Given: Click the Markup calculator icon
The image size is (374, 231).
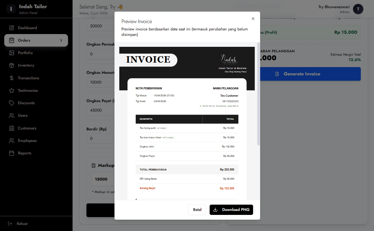Looking at the screenshot, I should pyautogui.click(x=93, y=166).
